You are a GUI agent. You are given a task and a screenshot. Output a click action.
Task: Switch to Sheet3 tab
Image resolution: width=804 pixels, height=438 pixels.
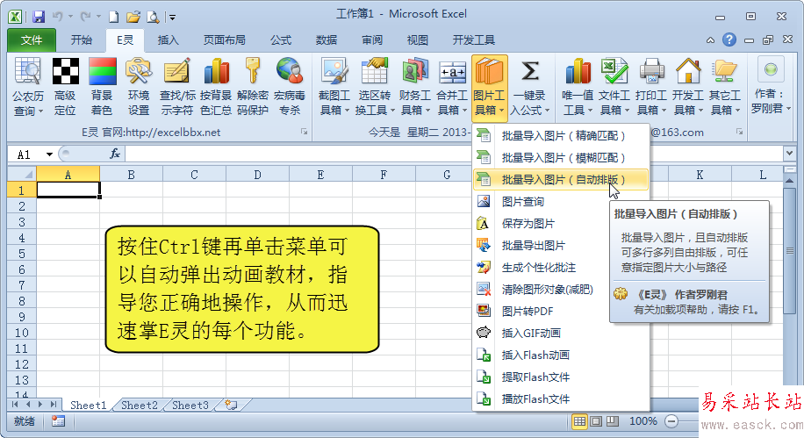pos(190,406)
